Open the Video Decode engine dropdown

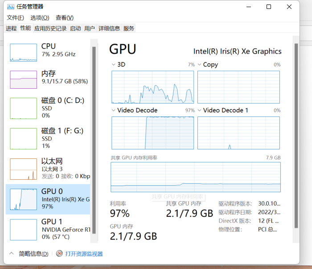[x=113, y=110]
